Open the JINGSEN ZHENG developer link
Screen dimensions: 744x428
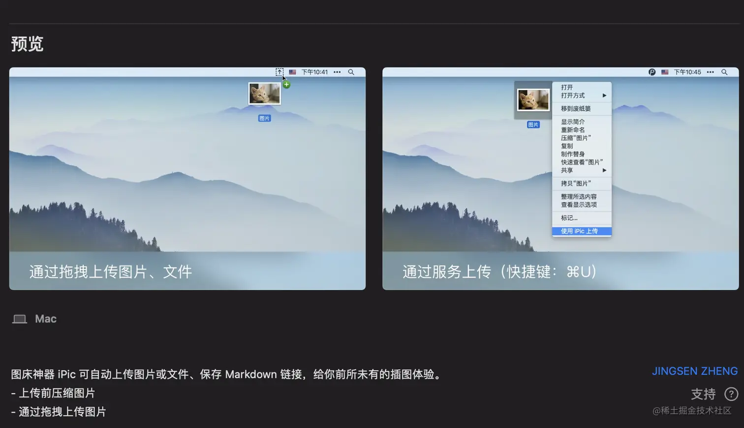695,371
